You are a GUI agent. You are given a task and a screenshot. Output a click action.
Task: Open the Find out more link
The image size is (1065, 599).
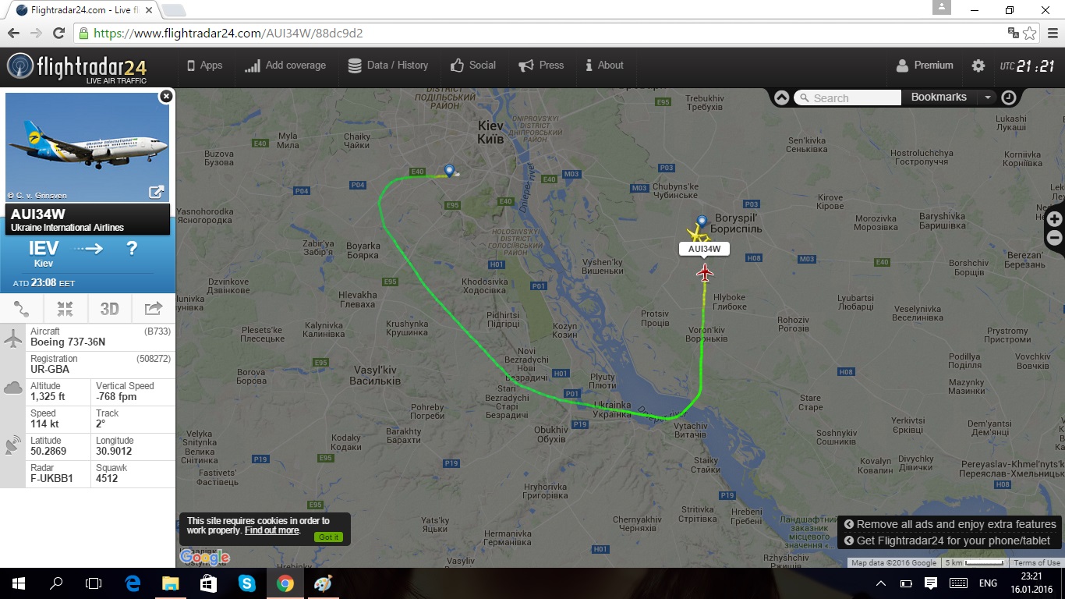(x=271, y=530)
